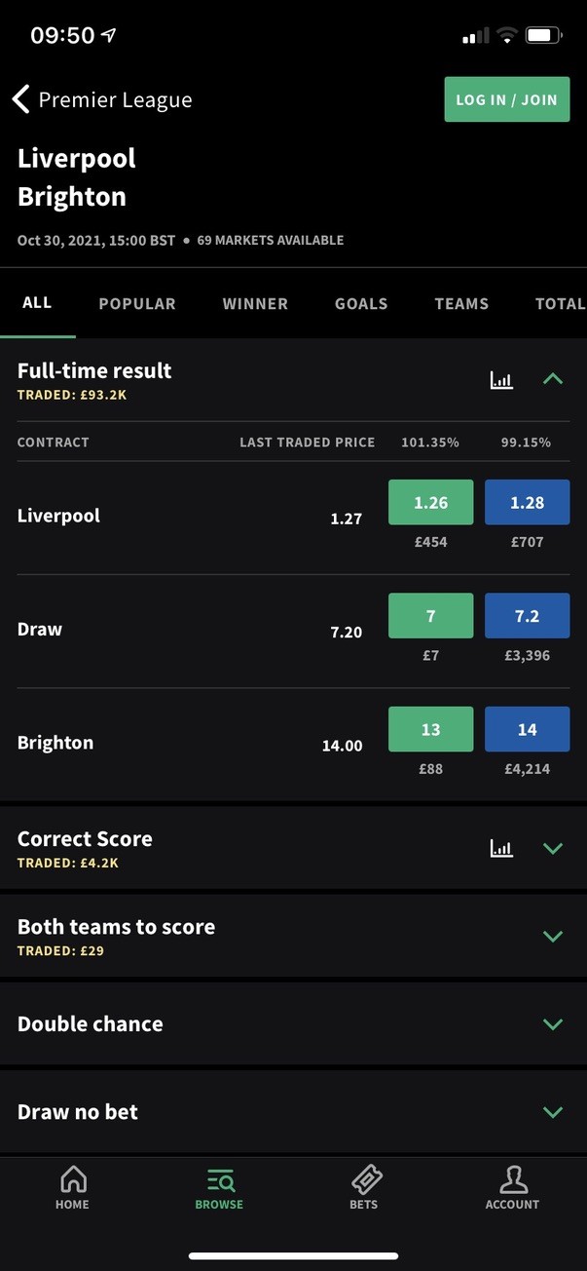Expand the Double chance market
587x1271 pixels.
click(552, 1023)
